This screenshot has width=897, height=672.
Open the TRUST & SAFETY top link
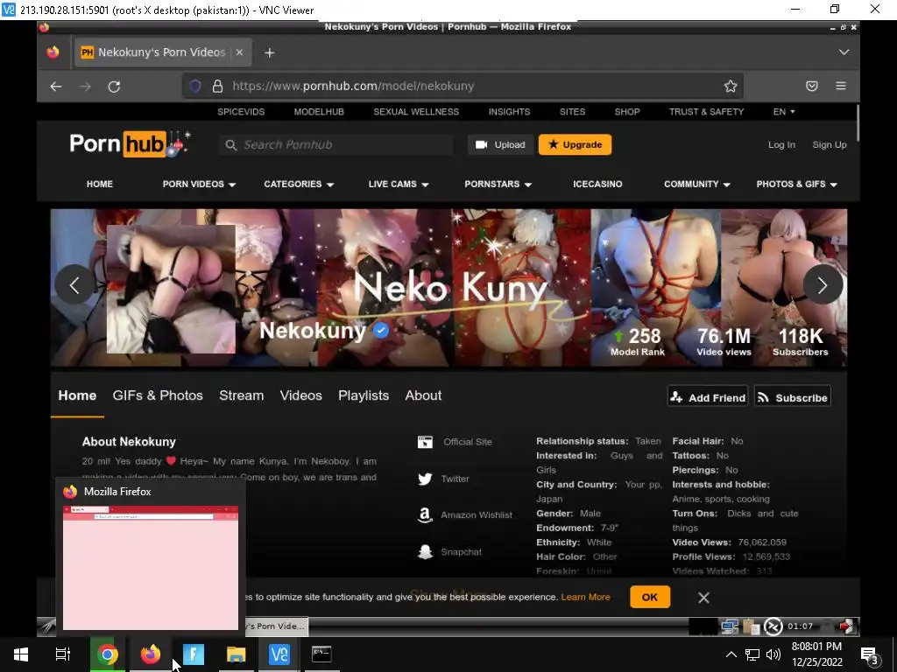(707, 111)
